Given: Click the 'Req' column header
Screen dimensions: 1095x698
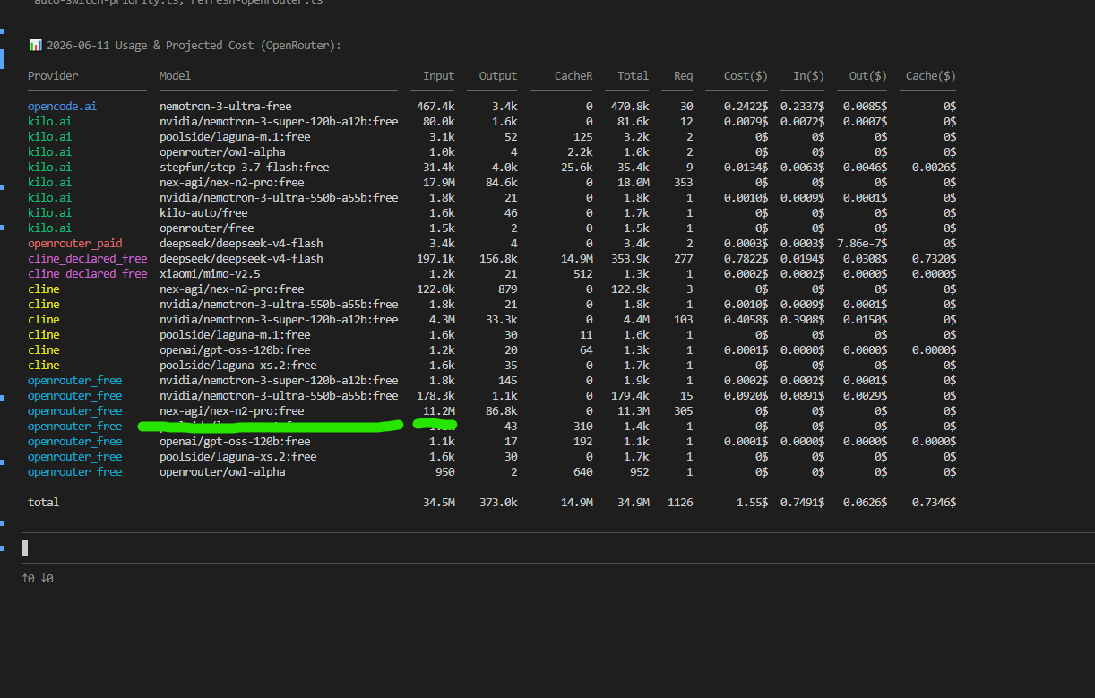Looking at the screenshot, I should coord(684,76).
